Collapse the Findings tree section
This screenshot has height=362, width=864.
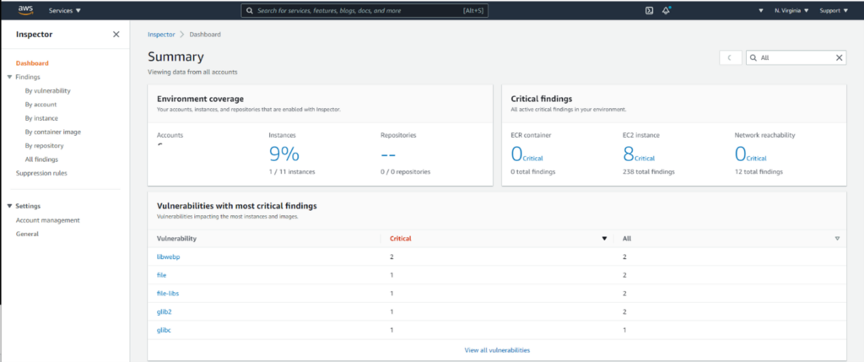click(10, 77)
